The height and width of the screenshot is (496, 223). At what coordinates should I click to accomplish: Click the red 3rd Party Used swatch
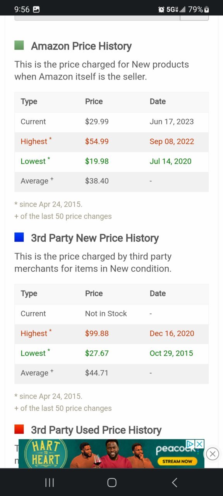pyautogui.click(x=19, y=429)
